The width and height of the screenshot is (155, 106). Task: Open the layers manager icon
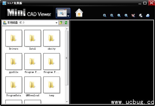click(x=141, y=16)
